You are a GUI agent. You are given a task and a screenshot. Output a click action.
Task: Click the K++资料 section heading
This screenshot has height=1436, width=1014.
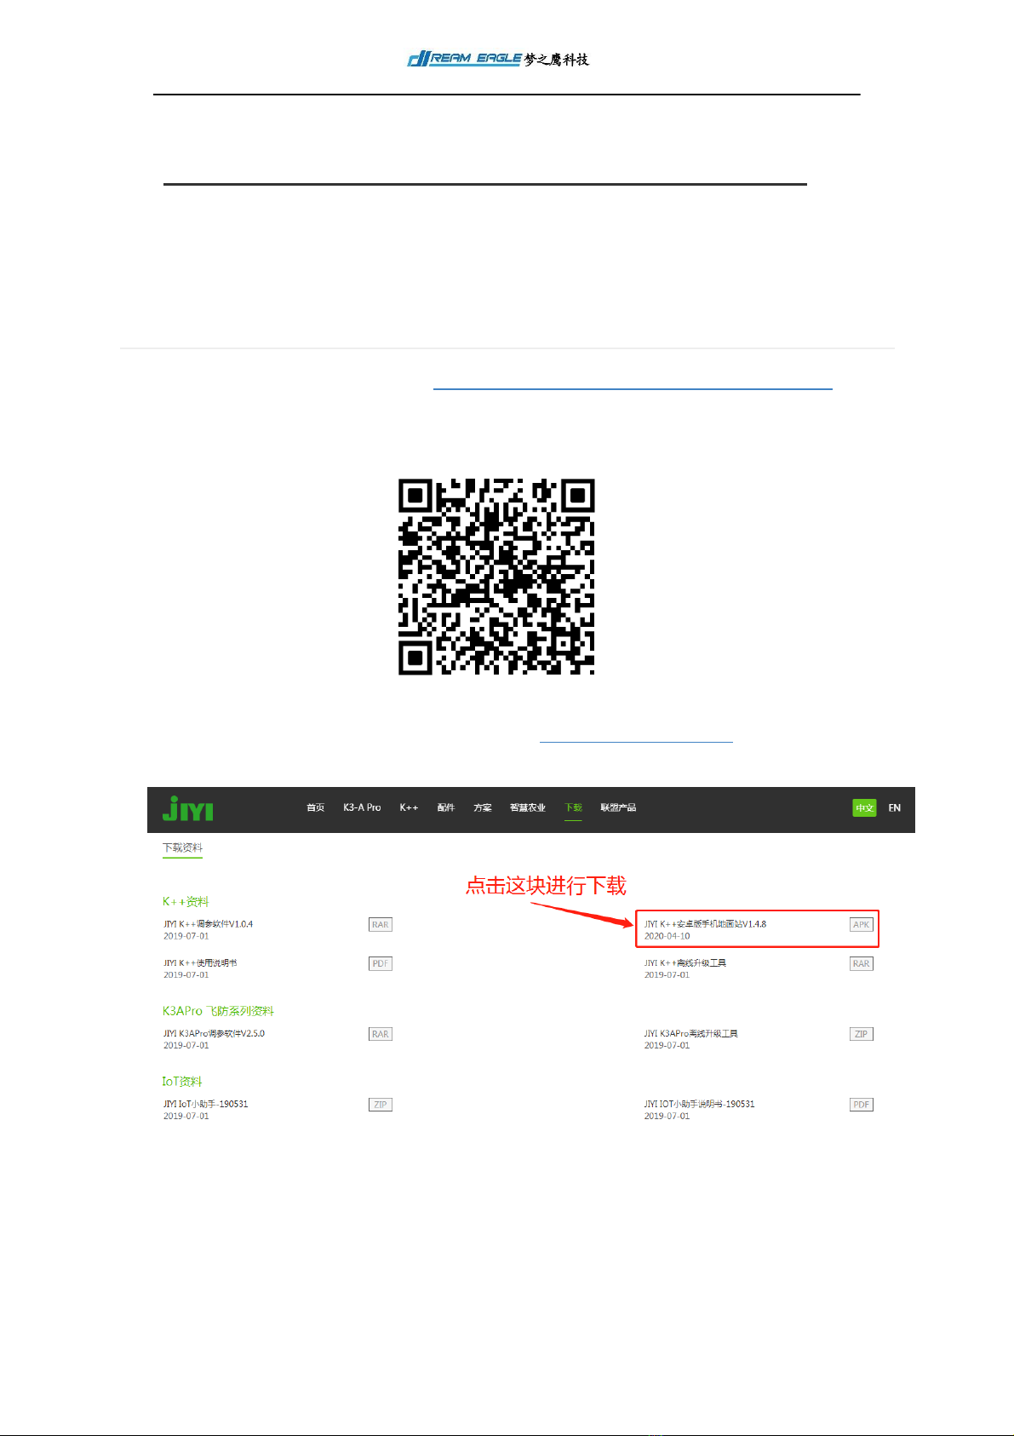(x=186, y=901)
